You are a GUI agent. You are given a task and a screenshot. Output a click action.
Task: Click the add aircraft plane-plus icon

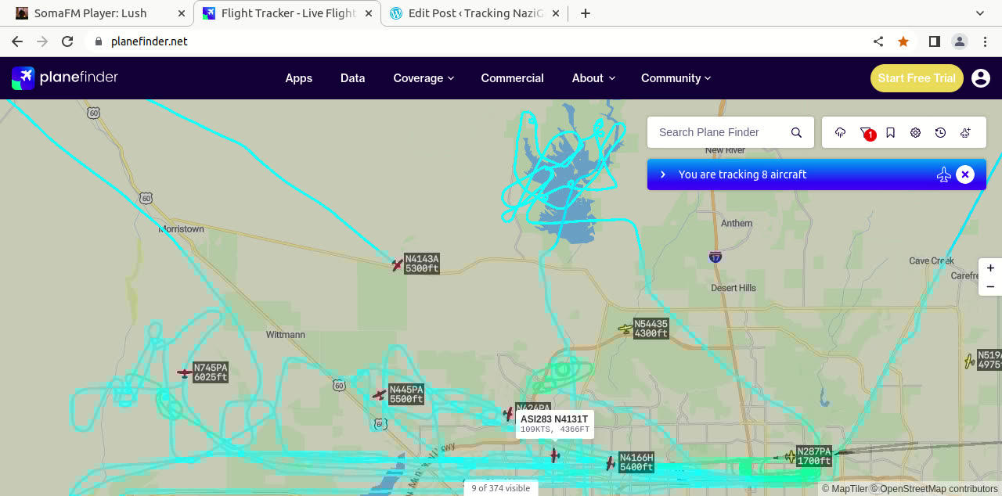coord(965,133)
